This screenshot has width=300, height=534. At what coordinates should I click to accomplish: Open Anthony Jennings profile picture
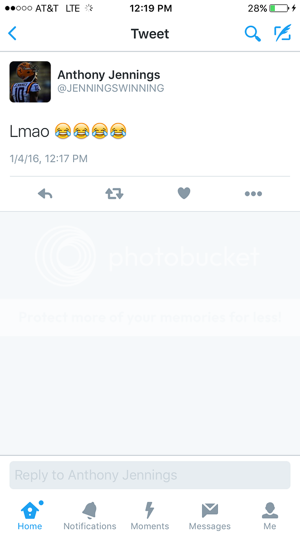30,82
